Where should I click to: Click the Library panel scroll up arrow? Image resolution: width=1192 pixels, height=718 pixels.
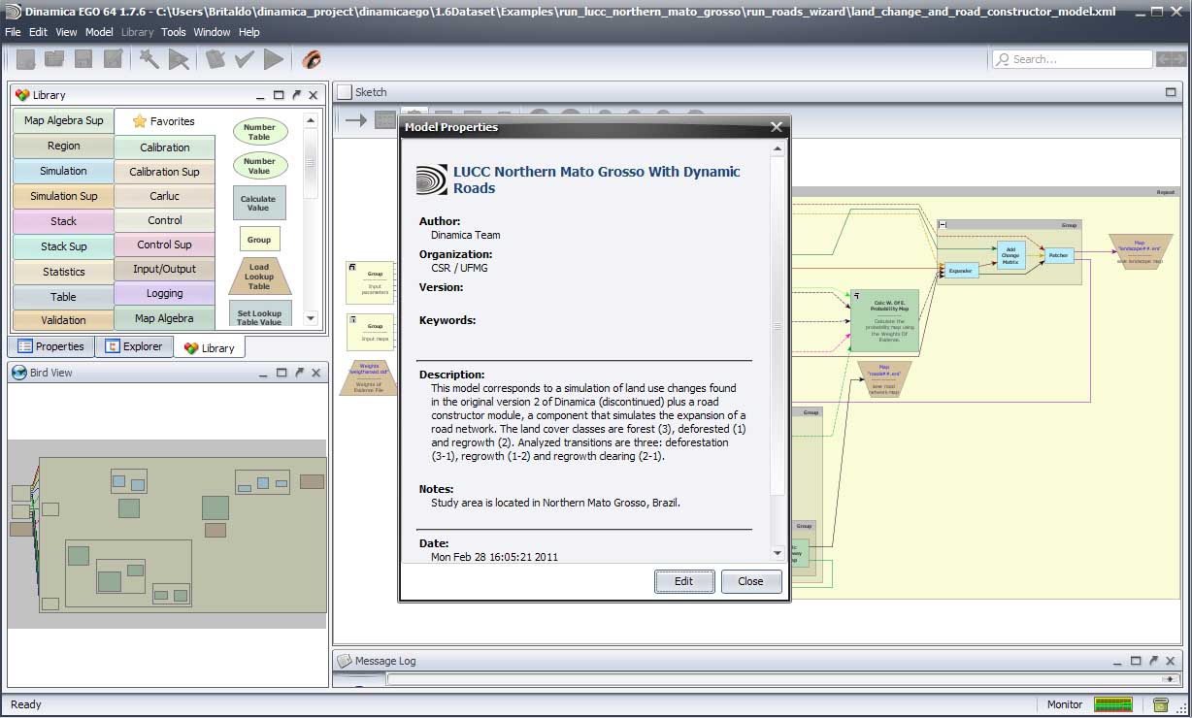tap(311, 121)
